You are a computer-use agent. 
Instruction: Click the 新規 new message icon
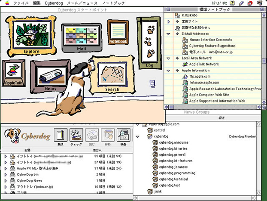coord(61,136)
